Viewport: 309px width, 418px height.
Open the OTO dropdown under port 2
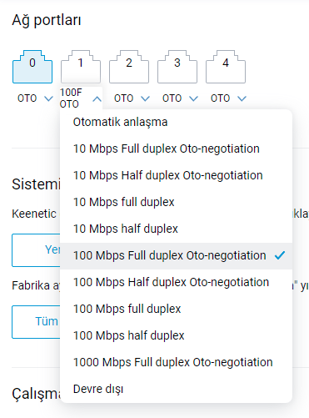pos(132,98)
